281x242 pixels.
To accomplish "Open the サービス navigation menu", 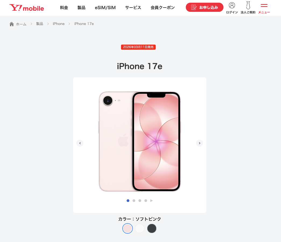I will click(x=133, y=8).
